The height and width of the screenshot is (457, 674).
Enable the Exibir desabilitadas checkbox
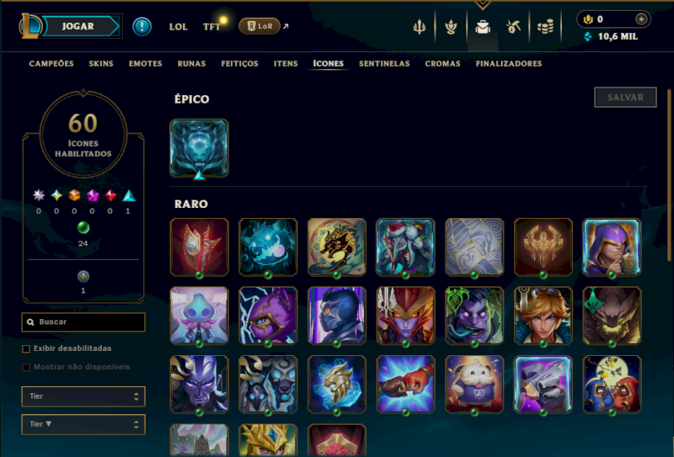[26, 348]
